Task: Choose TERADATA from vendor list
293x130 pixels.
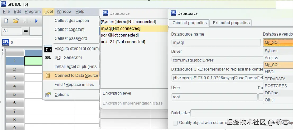Action: point(278,79)
